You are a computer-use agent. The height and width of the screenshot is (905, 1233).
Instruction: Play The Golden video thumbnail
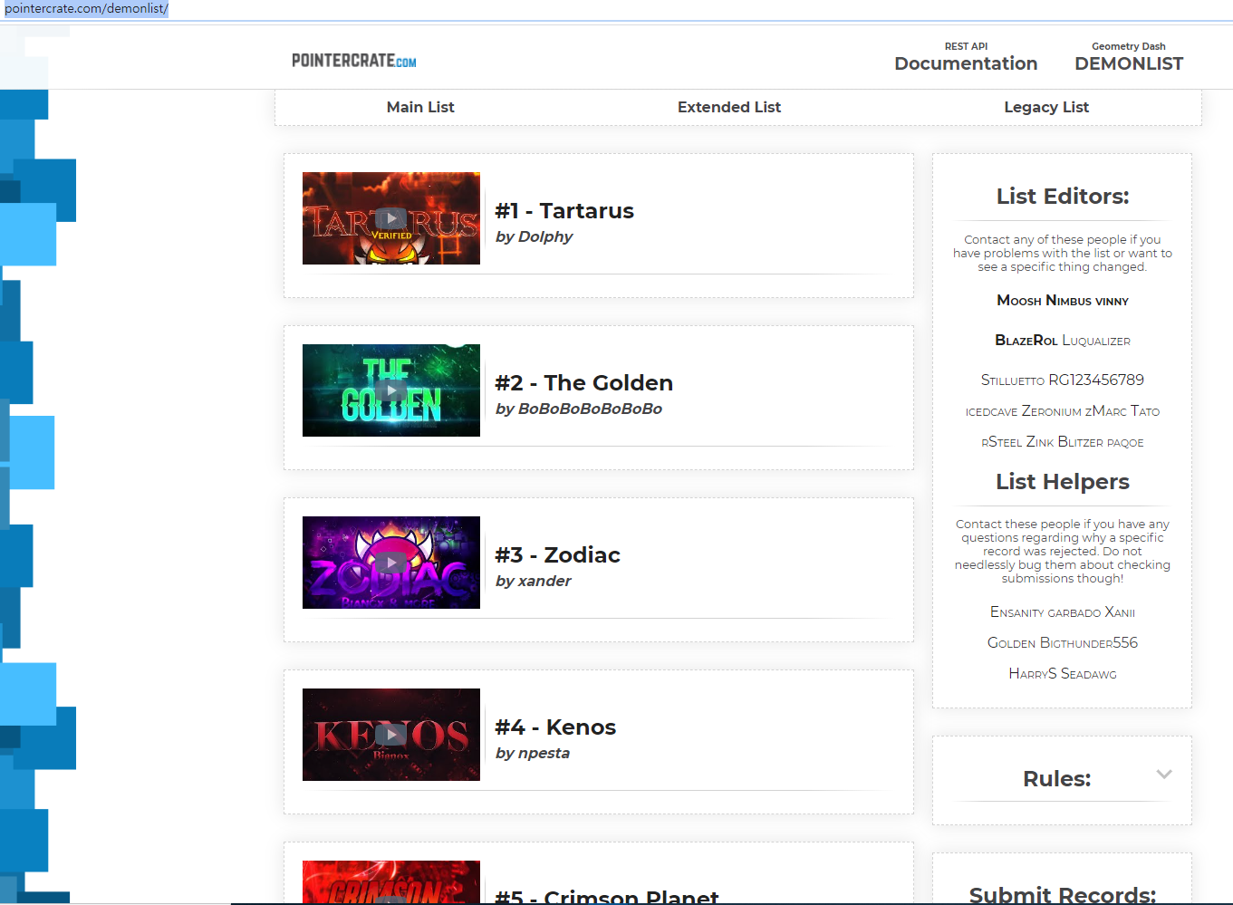390,390
